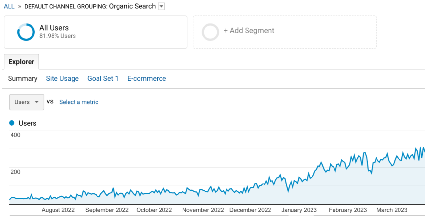Open the Users metric dropdown

[x=27, y=102]
